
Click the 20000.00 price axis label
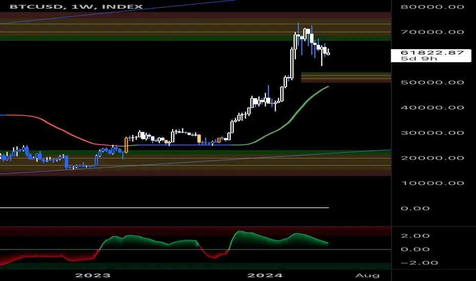click(432, 158)
